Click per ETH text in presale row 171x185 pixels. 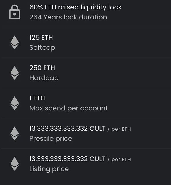pos(121,129)
